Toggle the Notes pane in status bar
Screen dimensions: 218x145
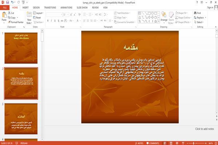pyautogui.click(x=139, y=143)
